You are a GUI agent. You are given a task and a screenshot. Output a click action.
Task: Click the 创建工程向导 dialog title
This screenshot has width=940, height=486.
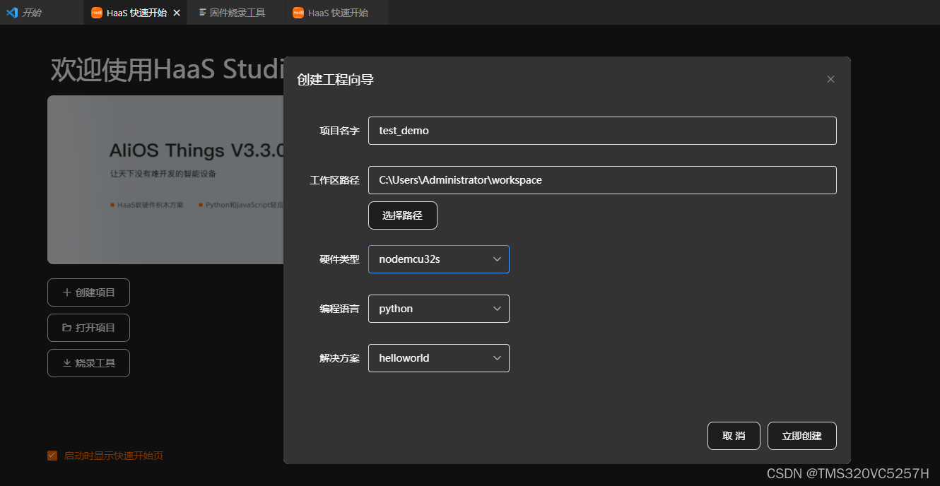336,80
